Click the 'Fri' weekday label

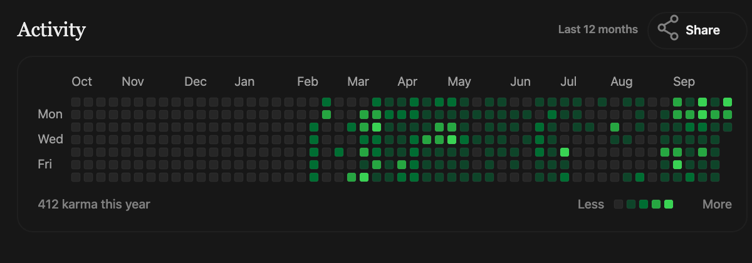coord(45,164)
